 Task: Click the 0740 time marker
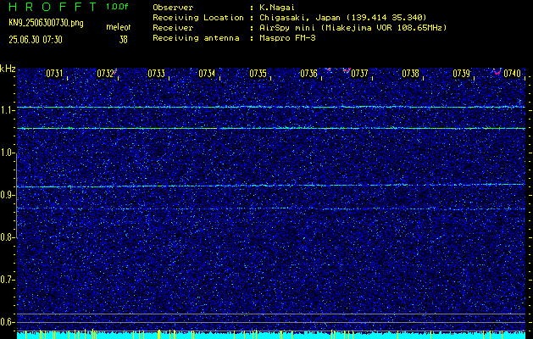point(513,74)
